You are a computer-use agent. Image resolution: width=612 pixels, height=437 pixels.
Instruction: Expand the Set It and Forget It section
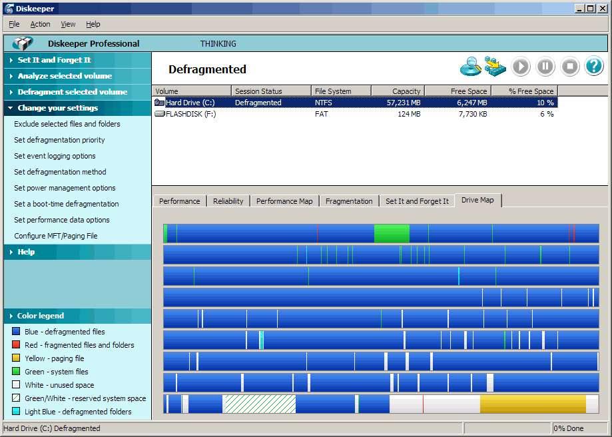tap(53, 60)
